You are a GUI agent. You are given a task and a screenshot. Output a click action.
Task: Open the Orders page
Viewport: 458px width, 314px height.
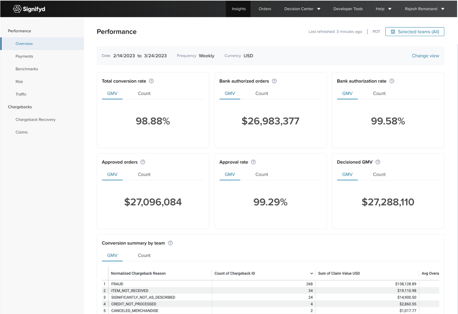point(265,9)
